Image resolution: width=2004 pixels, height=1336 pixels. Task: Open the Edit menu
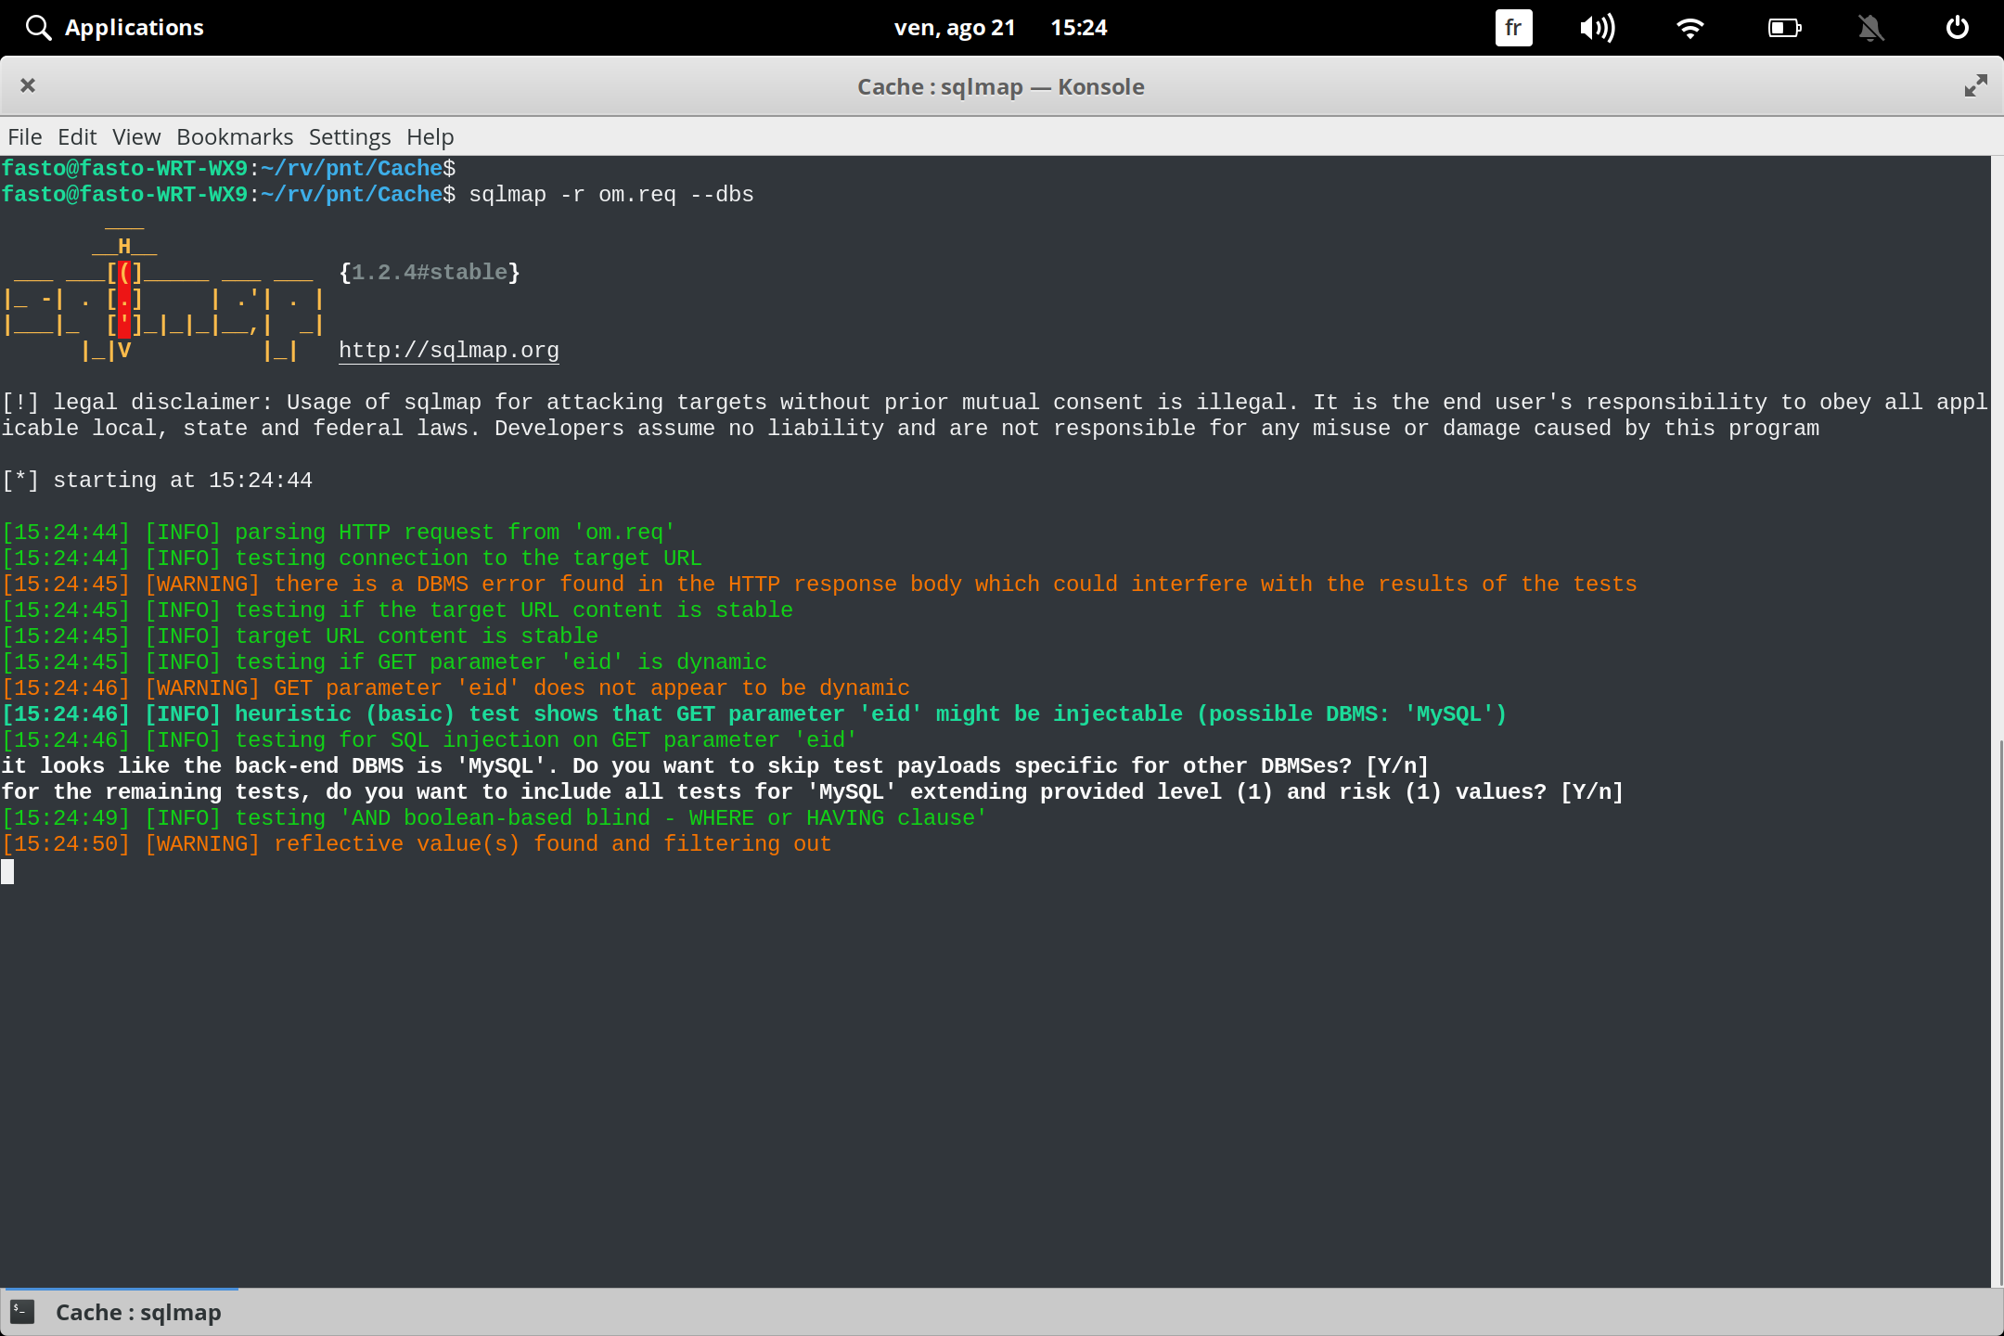[x=77, y=136]
